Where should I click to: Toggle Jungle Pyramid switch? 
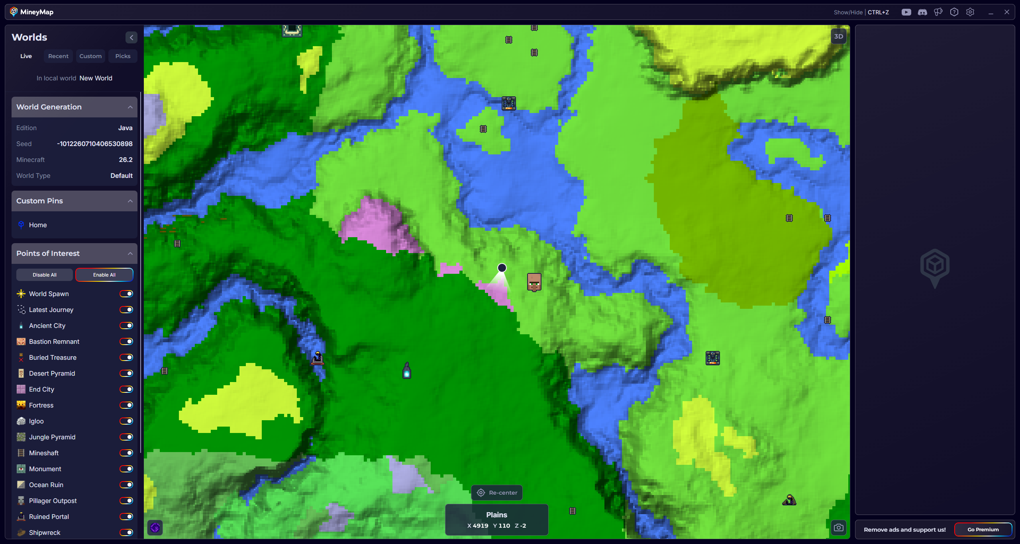pos(126,437)
